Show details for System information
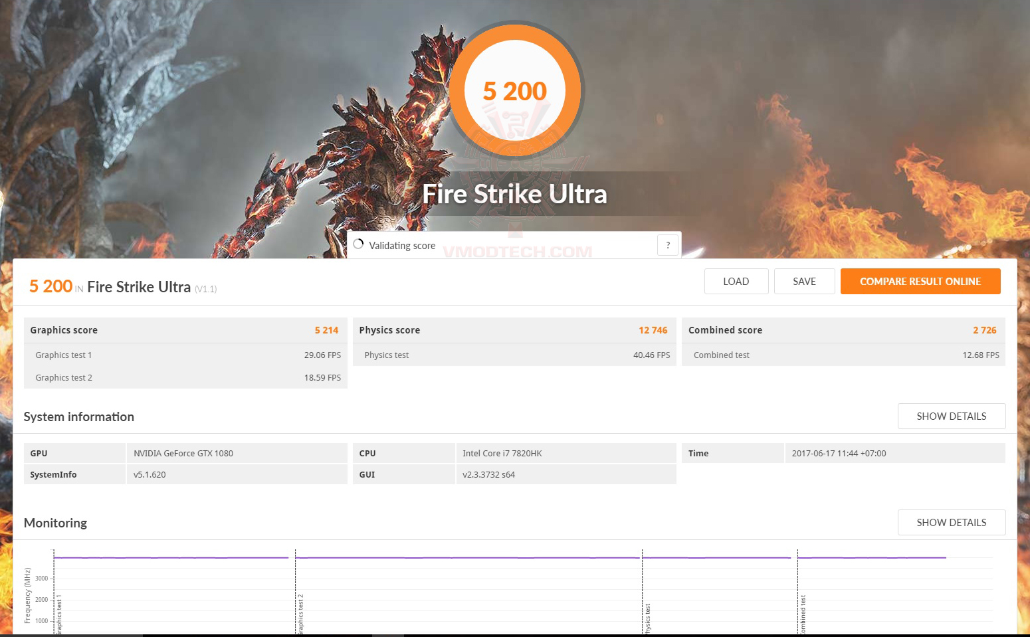Screen dimensions: 1030x637 pyautogui.click(x=951, y=416)
